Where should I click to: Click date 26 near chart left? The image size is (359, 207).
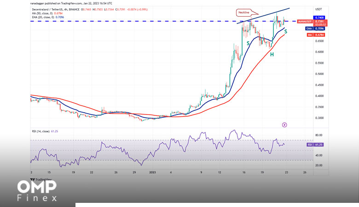[x=116, y=172]
